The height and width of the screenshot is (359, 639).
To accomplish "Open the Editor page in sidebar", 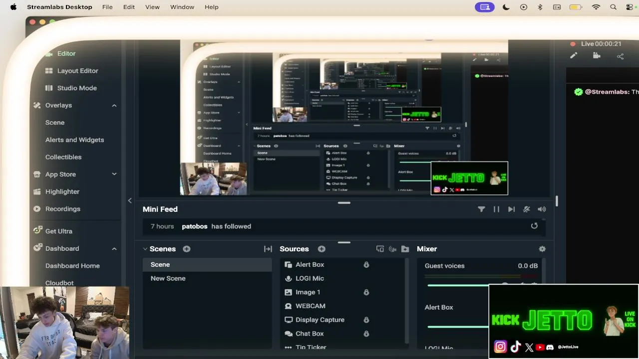I will tap(66, 53).
